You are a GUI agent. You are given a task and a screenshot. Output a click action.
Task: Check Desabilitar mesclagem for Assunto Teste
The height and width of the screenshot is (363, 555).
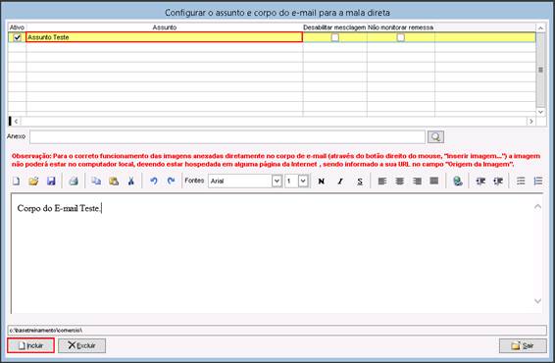334,37
